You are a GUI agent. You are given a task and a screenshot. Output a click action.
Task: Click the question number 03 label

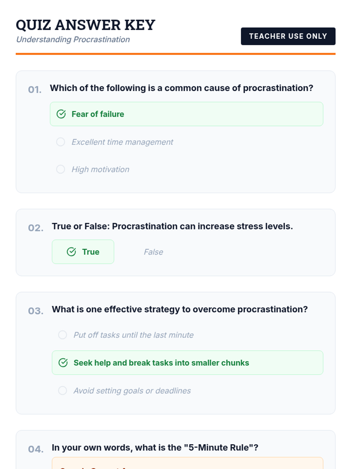[35, 311]
